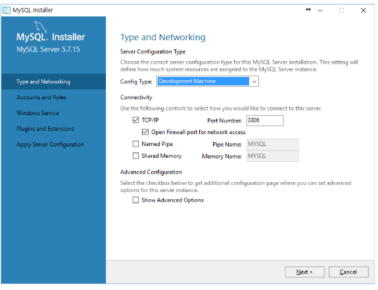The height and width of the screenshot is (290, 378).
Task: Click the Memory Name label
Action: (x=222, y=157)
